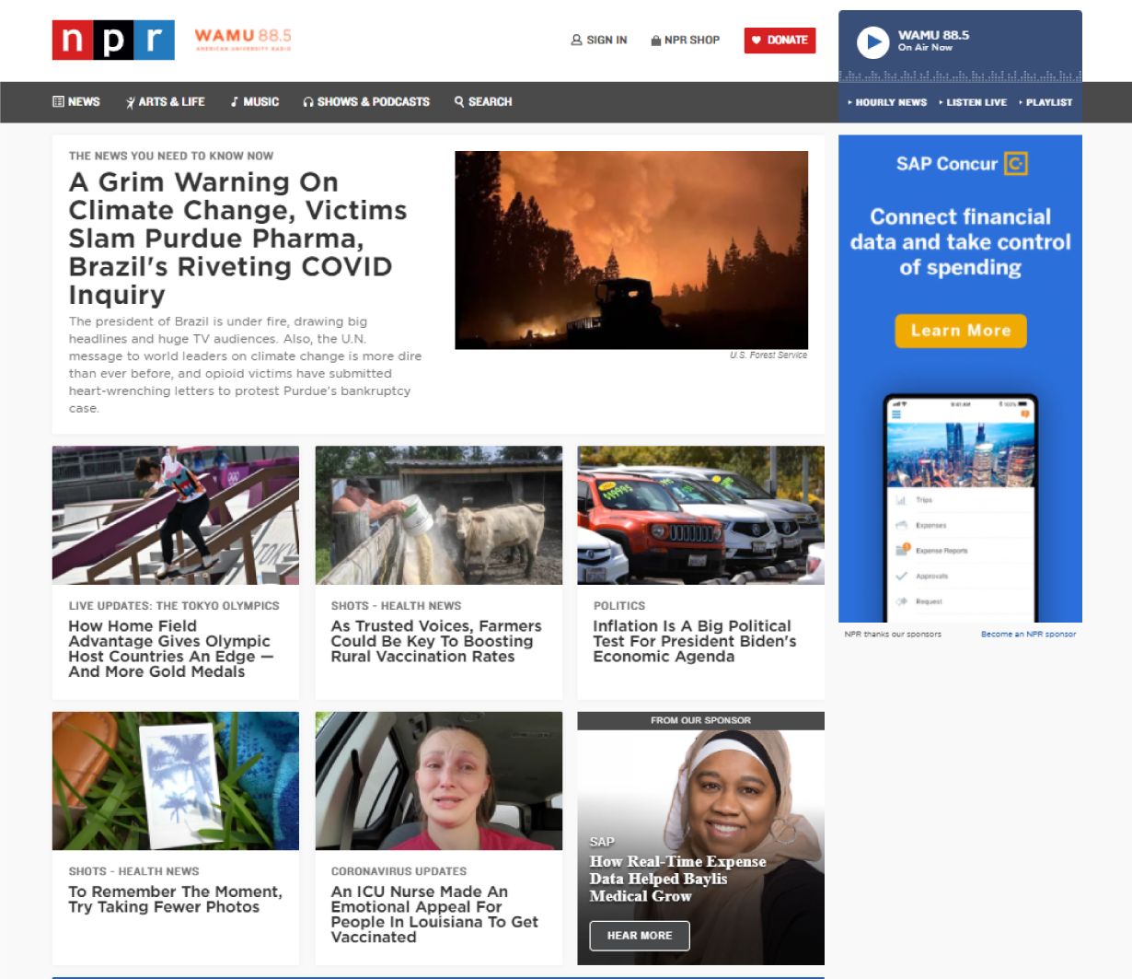1132x979 pixels.
Task: Open the palm tree photo thumbnail
Action: tap(176, 781)
